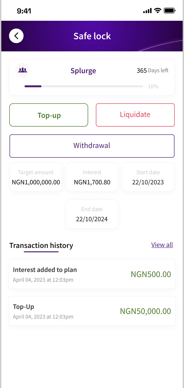
Task: Open the Top-Up NGN50,000.00 transaction
Action: coord(92,311)
